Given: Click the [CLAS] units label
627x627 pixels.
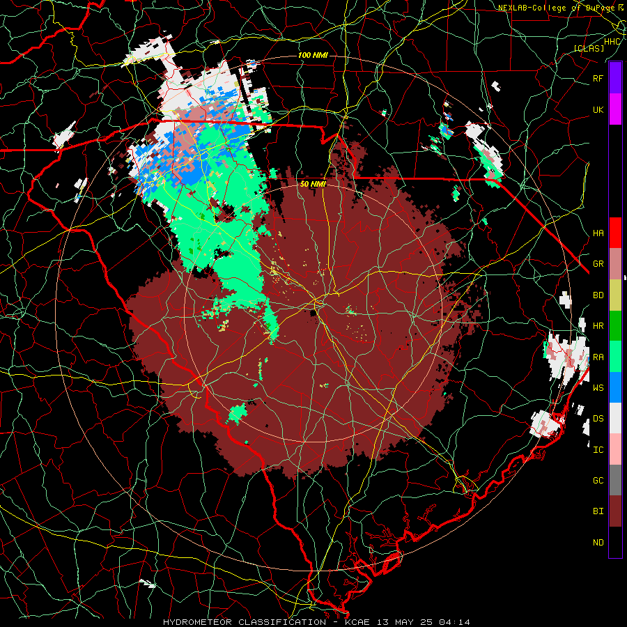Looking at the screenshot, I should tap(589, 48).
